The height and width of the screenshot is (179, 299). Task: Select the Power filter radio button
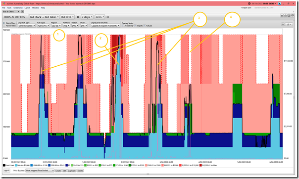coord(4,26)
